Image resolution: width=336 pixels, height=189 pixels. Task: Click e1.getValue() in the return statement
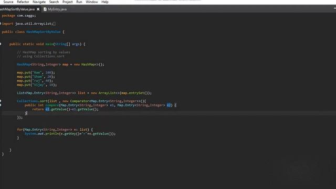click(x=85, y=109)
